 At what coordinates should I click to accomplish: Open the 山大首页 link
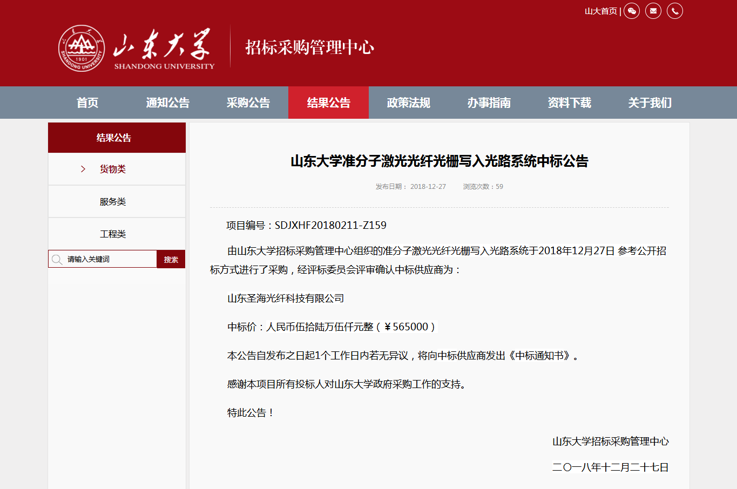(x=601, y=11)
